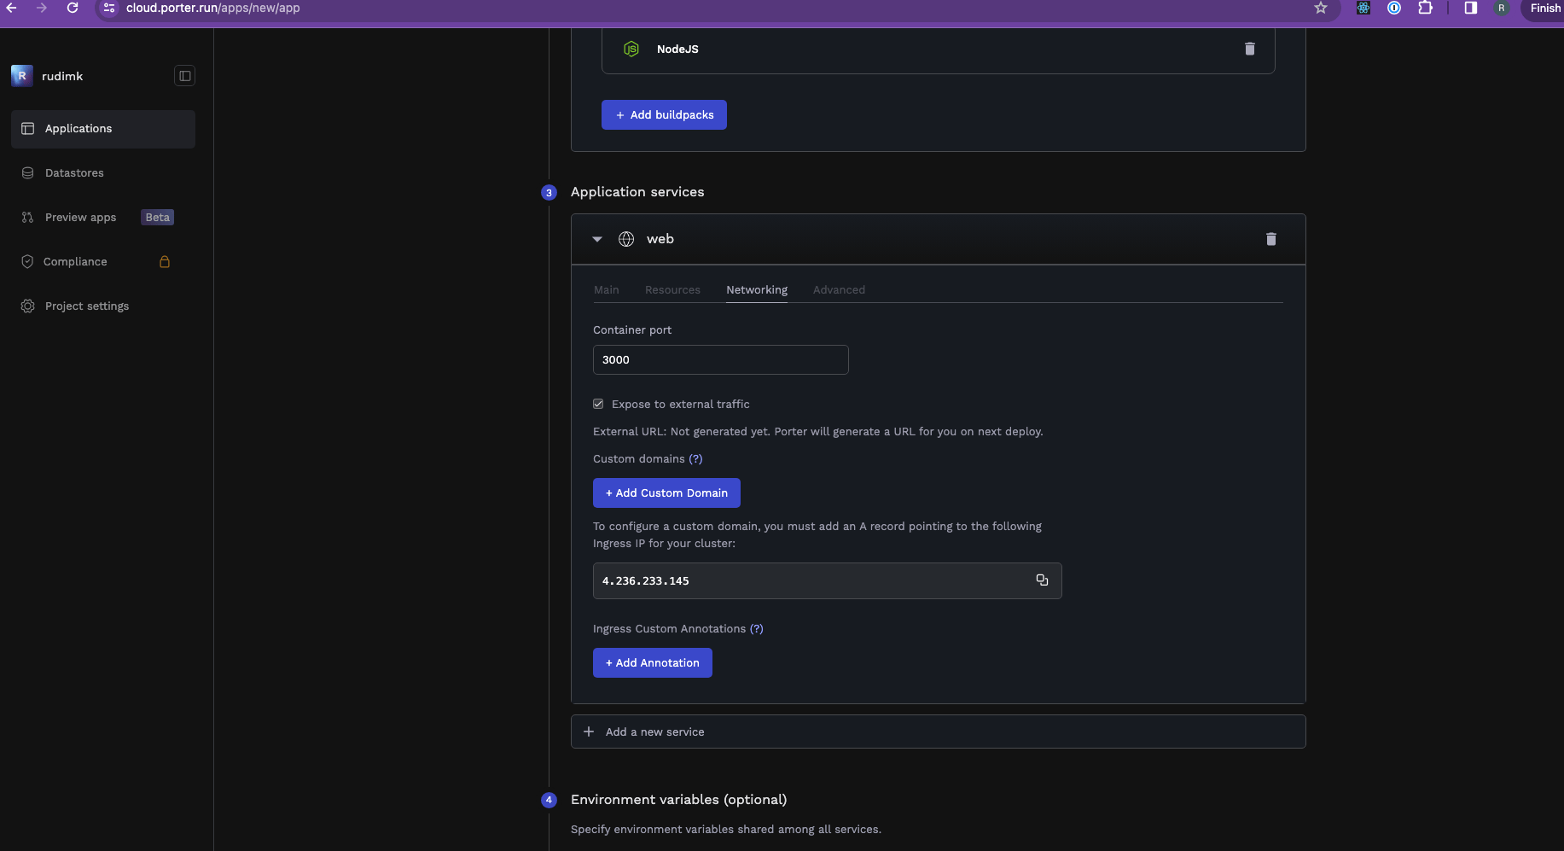The image size is (1564, 851).
Task: Click the Add Annotation button
Action: tap(653, 663)
